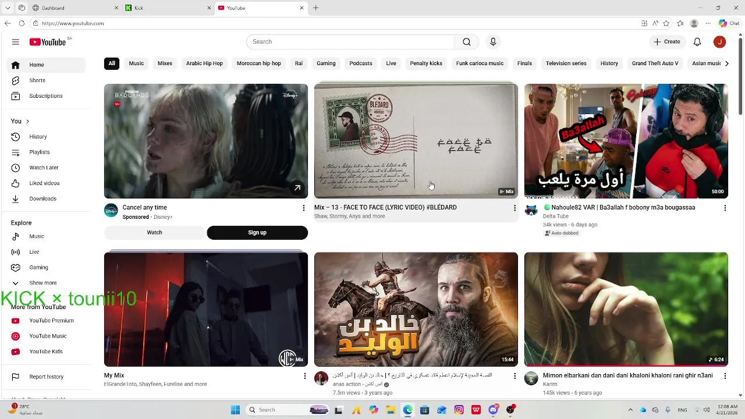Select the Podcasts chip
The height and width of the screenshot is (419, 745).
pyautogui.click(x=361, y=63)
